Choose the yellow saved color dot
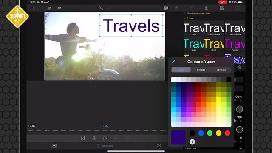The image size is (272, 153). click(219, 133)
